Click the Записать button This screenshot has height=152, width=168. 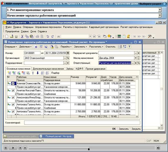click(123, 129)
